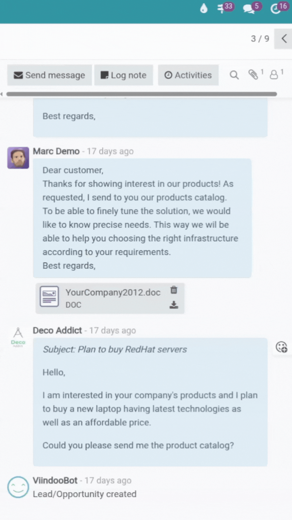Search messages with the magnifier icon
The image size is (292, 520).
[234, 75]
